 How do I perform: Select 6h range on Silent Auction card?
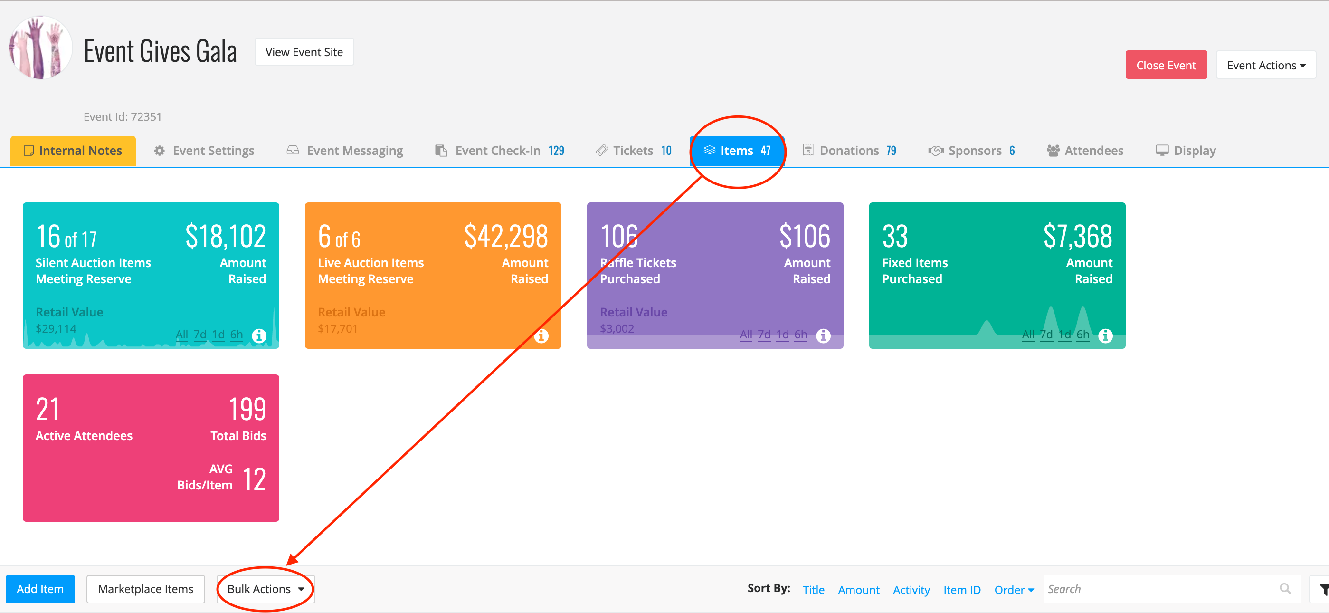tap(236, 335)
